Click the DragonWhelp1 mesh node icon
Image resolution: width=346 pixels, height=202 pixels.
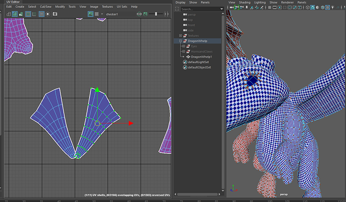(187, 56)
